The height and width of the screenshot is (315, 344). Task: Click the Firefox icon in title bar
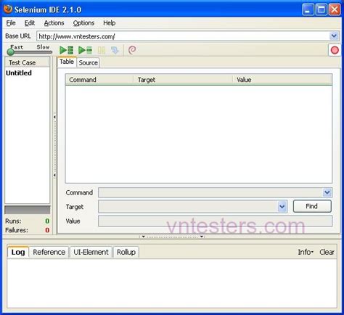(x=8, y=9)
